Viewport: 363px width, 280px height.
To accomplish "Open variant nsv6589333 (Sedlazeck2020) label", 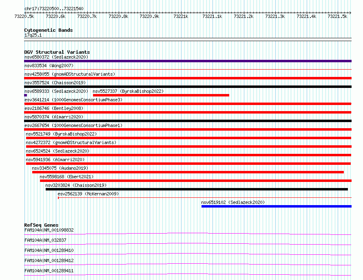I will click(x=56, y=91).
